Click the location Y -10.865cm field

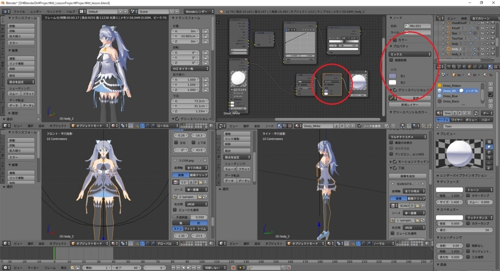click(186, 36)
